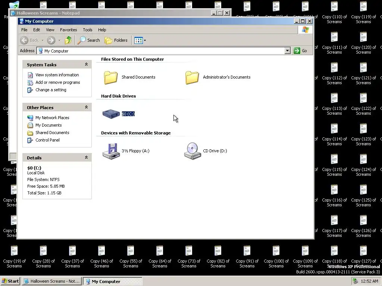Click the system tray network icon
Image resolution: width=382 pixels, height=286 pixels.
click(356, 281)
